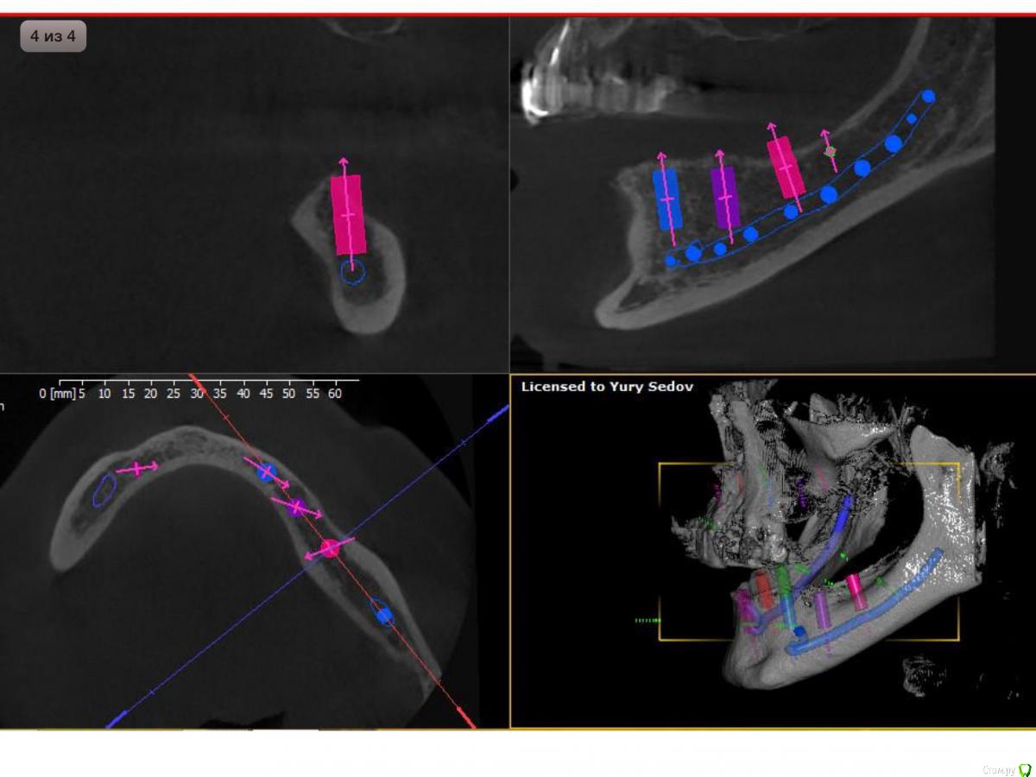Click the topmost blue nerve canal point in panoramic view
Screen dimensions: 1036x777
pos(928,96)
